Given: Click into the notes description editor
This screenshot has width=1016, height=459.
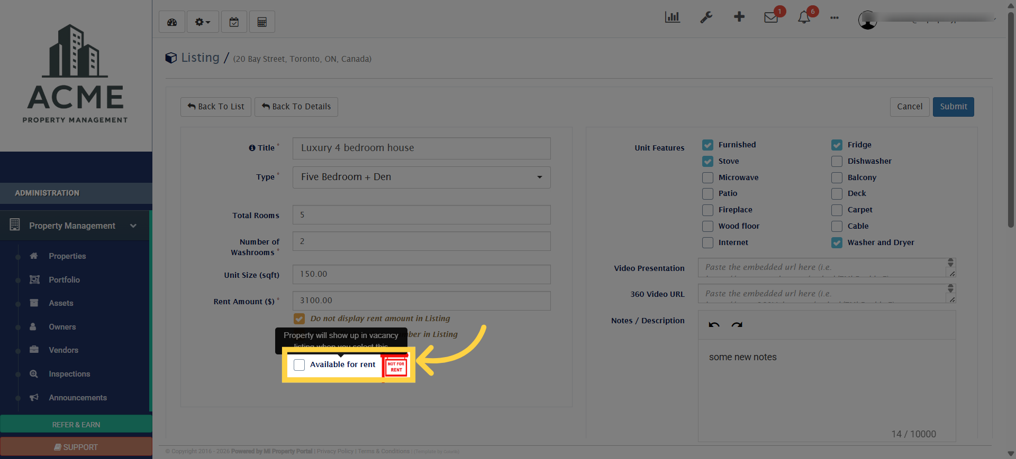Looking at the screenshot, I should [827, 390].
